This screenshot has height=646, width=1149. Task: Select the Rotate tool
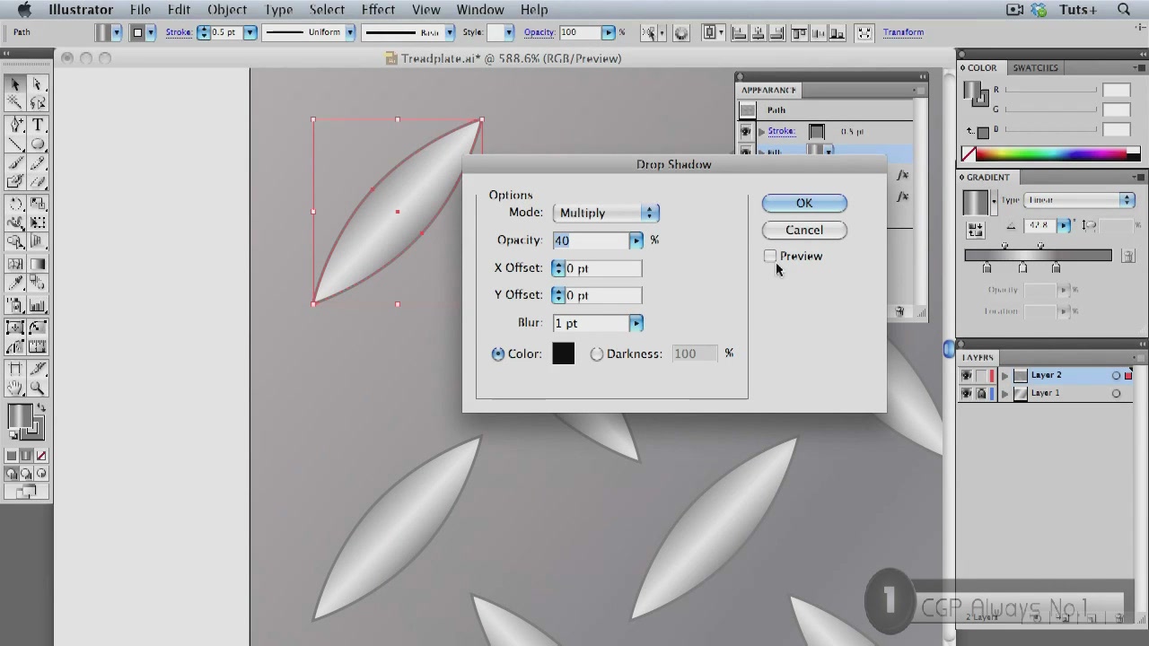pos(15,205)
